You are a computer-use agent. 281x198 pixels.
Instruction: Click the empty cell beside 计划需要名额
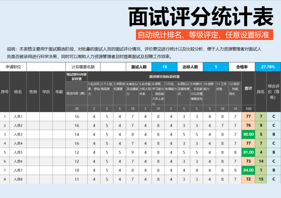pyautogui.click(x=113, y=67)
